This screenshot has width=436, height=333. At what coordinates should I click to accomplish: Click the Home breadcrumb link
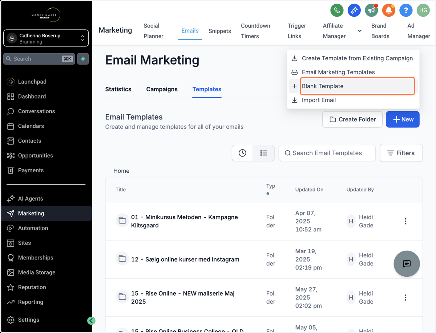[121, 171]
